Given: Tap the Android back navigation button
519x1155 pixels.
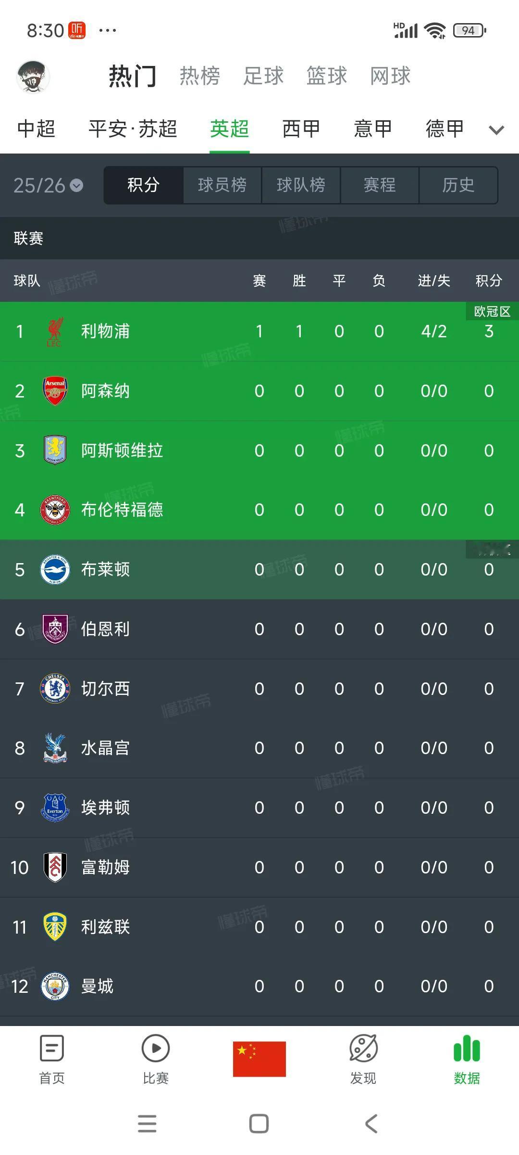Looking at the screenshot, I should click(371, 1124).
